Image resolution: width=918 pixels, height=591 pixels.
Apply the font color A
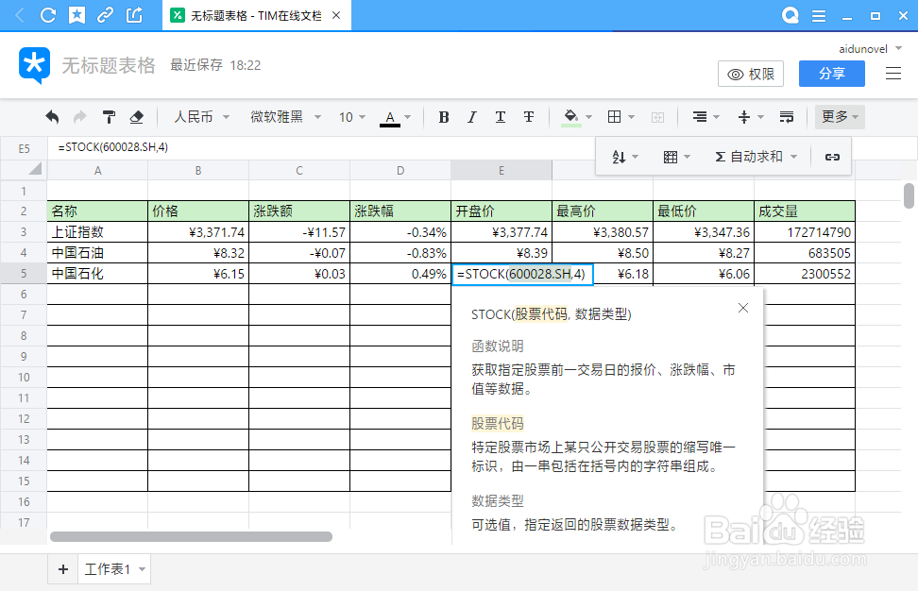tap(390, 118)
